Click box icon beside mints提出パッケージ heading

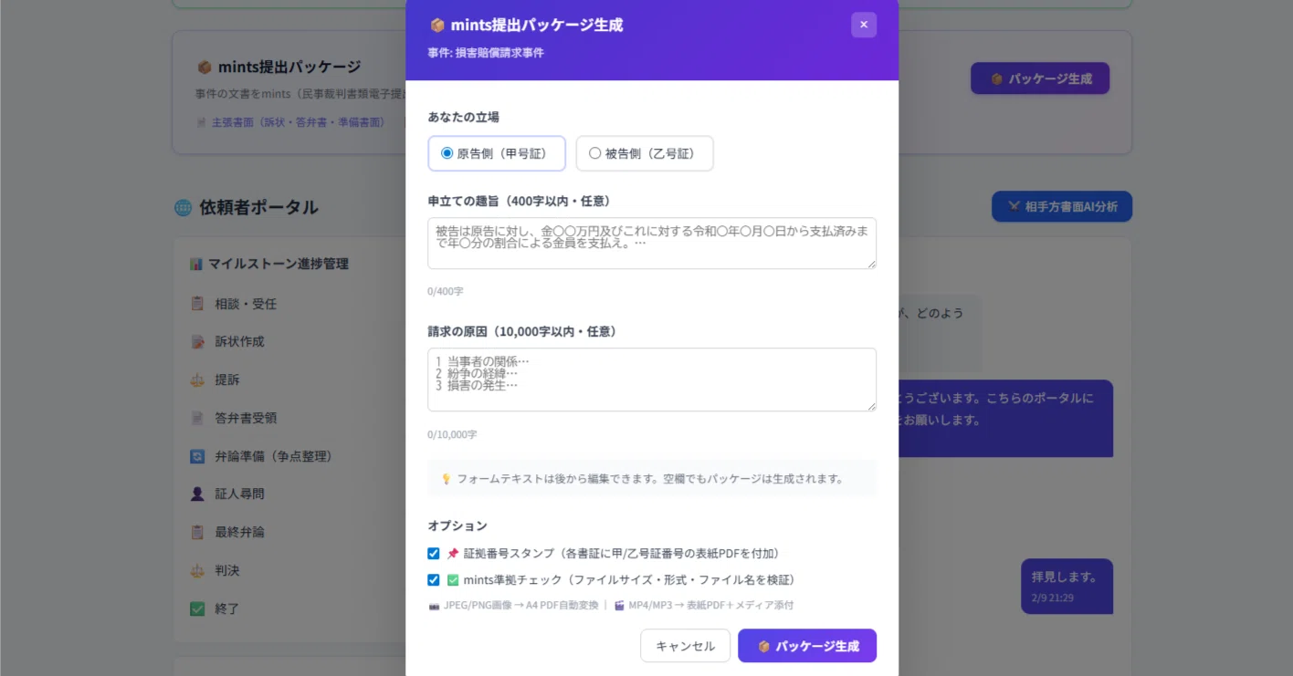(205, 68)
